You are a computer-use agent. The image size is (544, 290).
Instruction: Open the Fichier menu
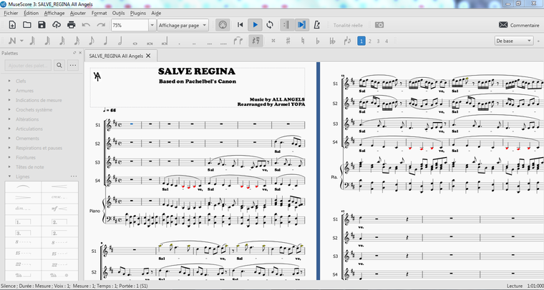[x=11, y=13]
